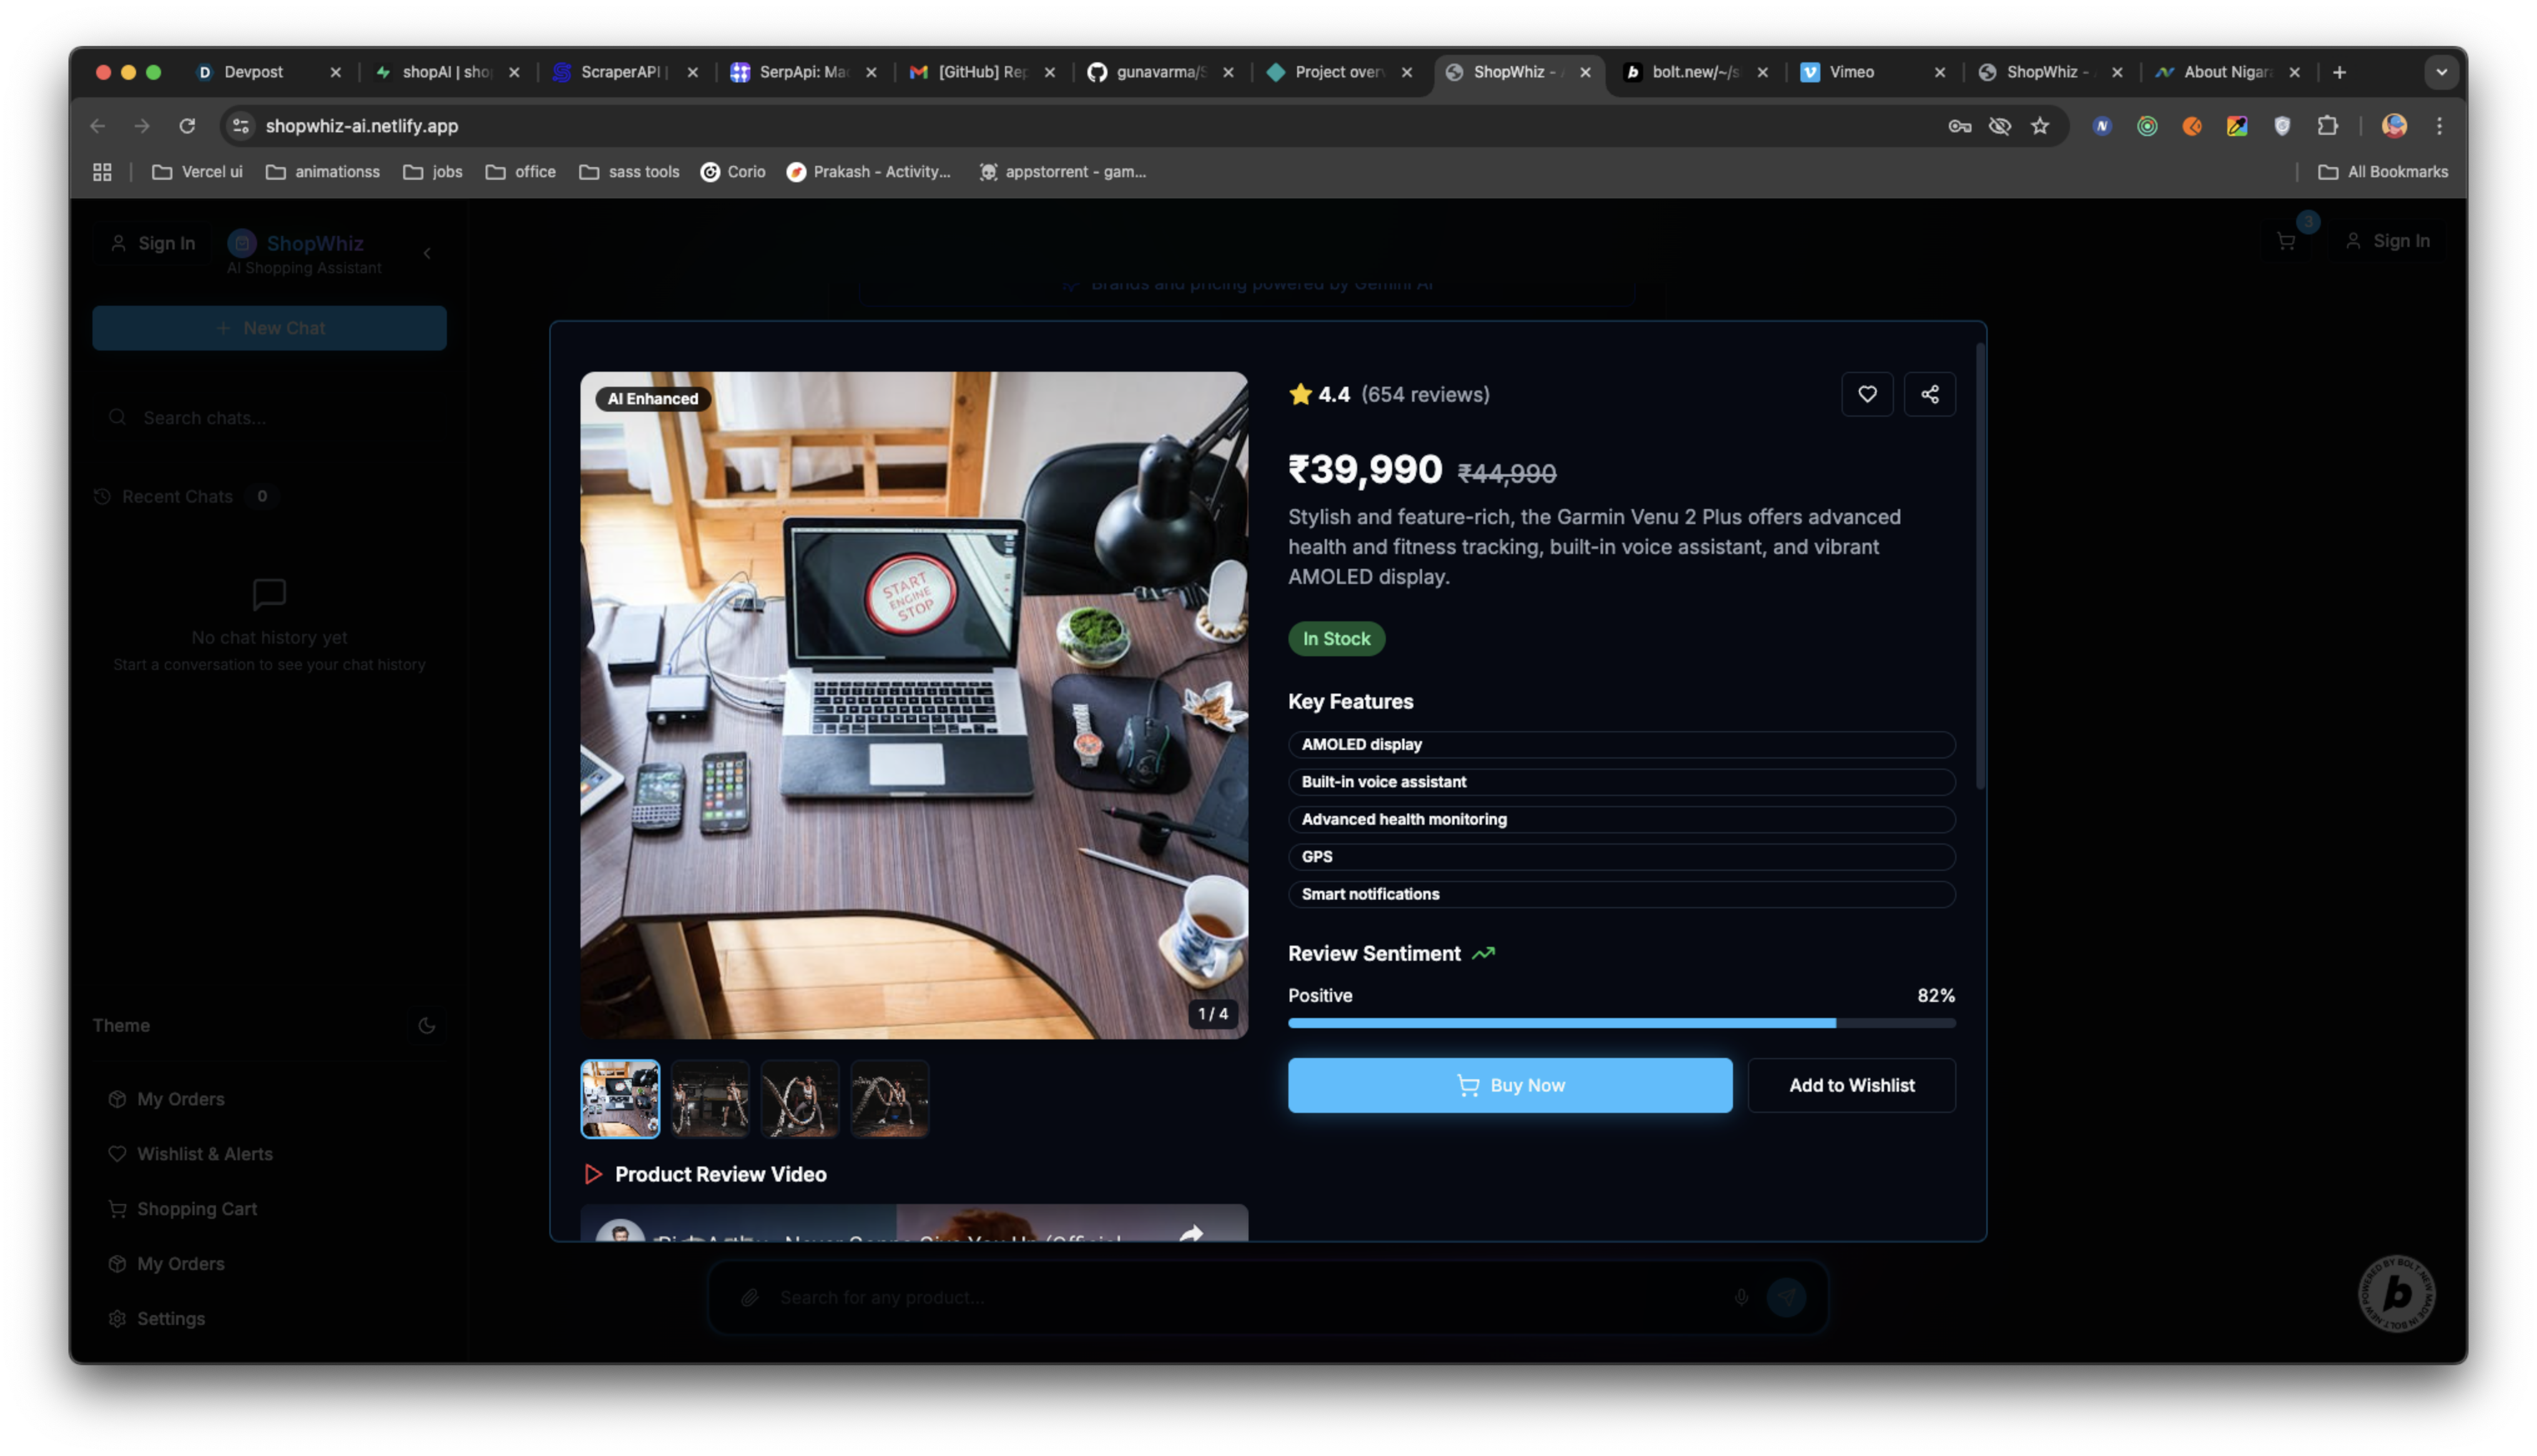
Task: Open Wishlist & Alerts in sidebar
Action: (x=204, y=1153)
